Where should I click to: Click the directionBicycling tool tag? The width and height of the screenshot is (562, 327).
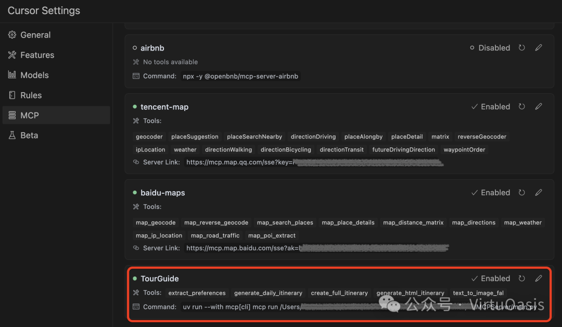286,149
